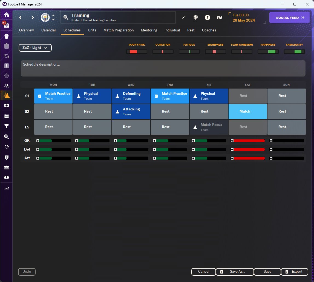Click the Cancel button
Screen dimensions: 314x282
[x=203, y=272]
